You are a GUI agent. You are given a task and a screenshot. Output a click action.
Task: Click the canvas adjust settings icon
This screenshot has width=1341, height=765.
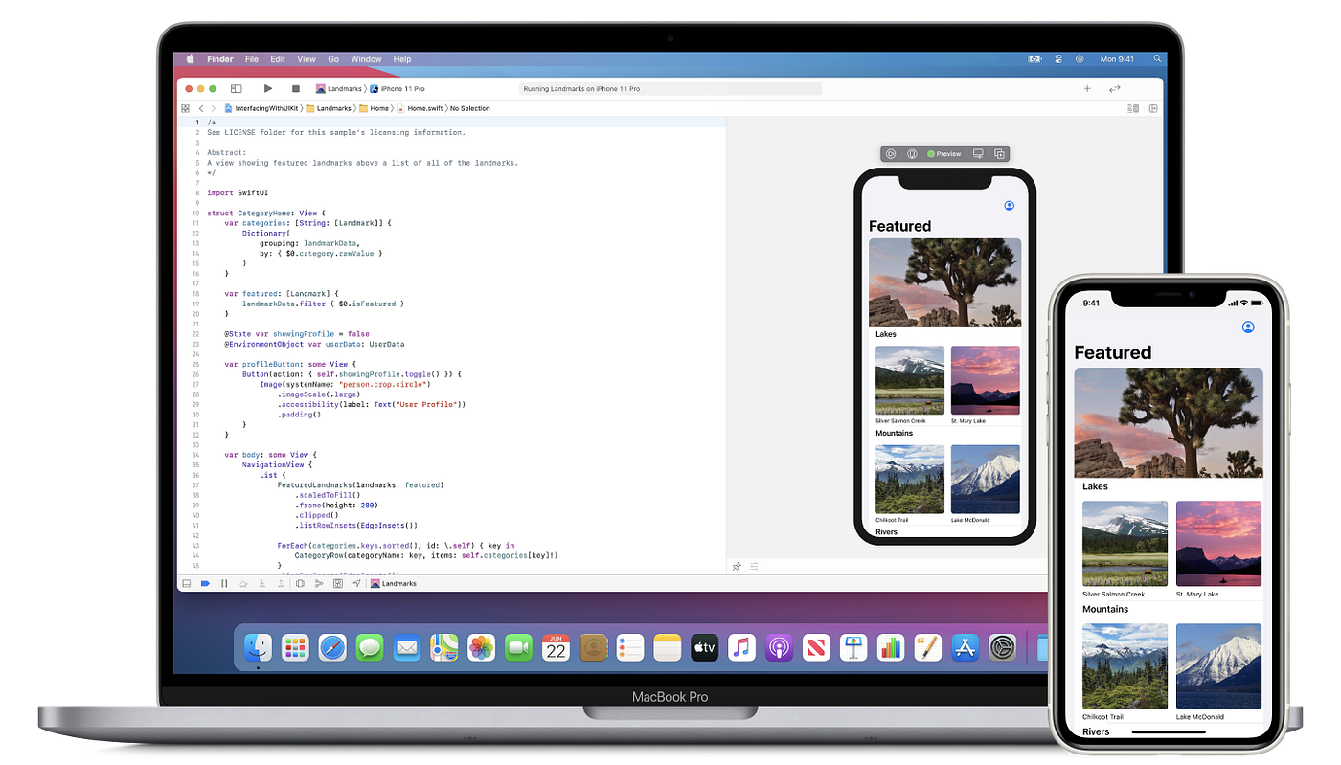tap(755, 566)
